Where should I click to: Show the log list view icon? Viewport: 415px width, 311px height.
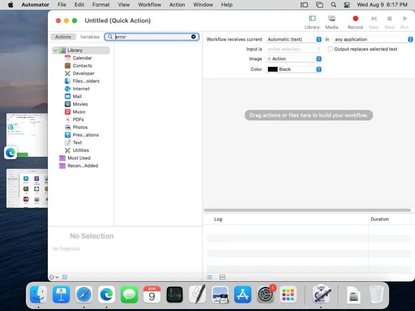tap(209, 277)
